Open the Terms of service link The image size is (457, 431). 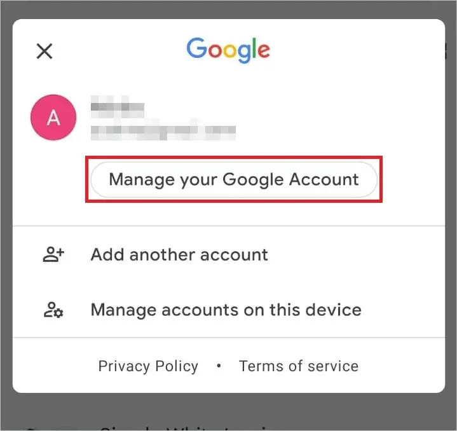(x=299, y=366)
